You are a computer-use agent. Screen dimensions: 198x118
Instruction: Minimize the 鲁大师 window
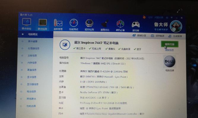tap(177, 18)
